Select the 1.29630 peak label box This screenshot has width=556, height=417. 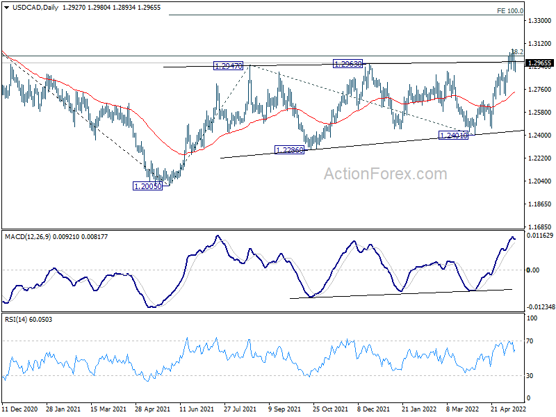[347, 63]
